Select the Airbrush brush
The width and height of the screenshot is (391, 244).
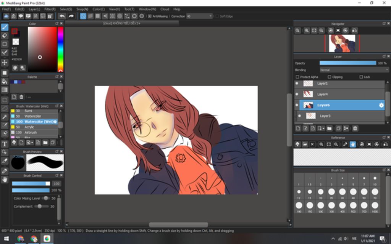(x=34, y=132)
